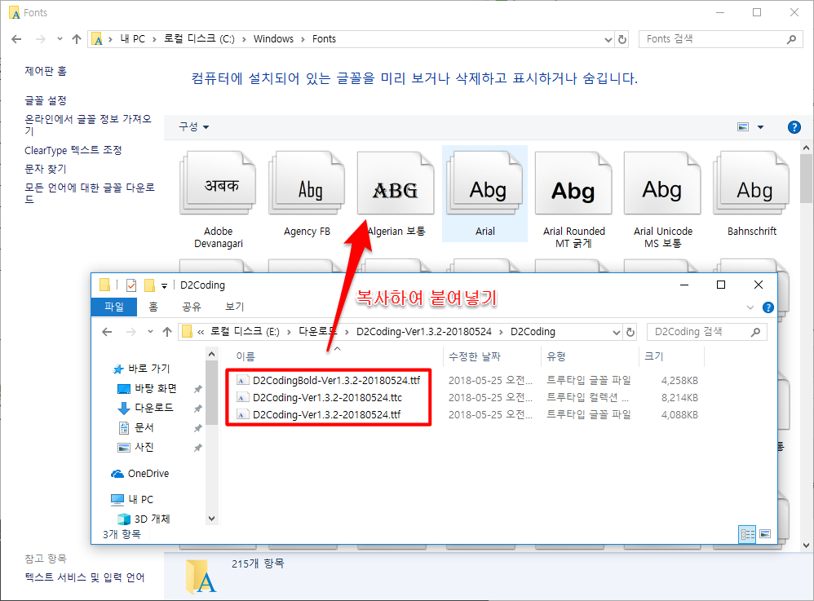Sort by the 크기 column header
The width and height of the screenshot is (814, 601).
coord(653,356)
